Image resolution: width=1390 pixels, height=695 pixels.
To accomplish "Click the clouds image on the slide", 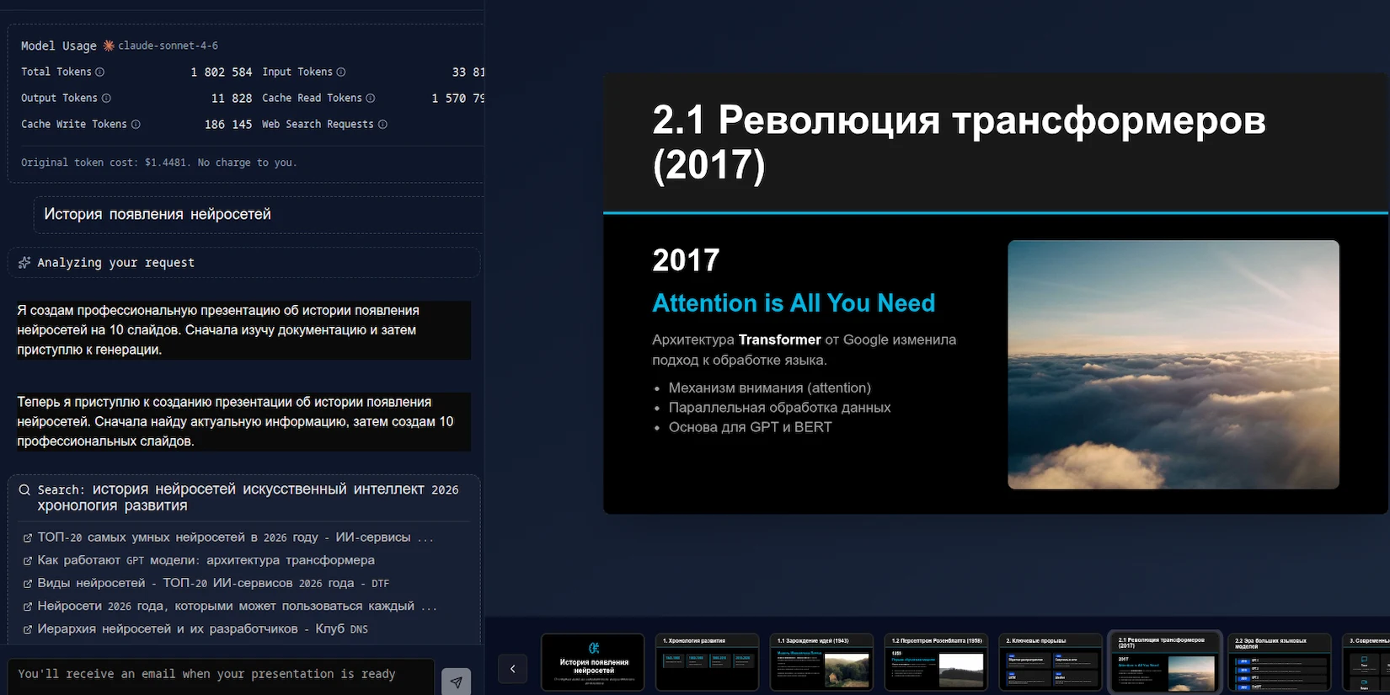I will pyautogui.click(x=1173, y=365).
